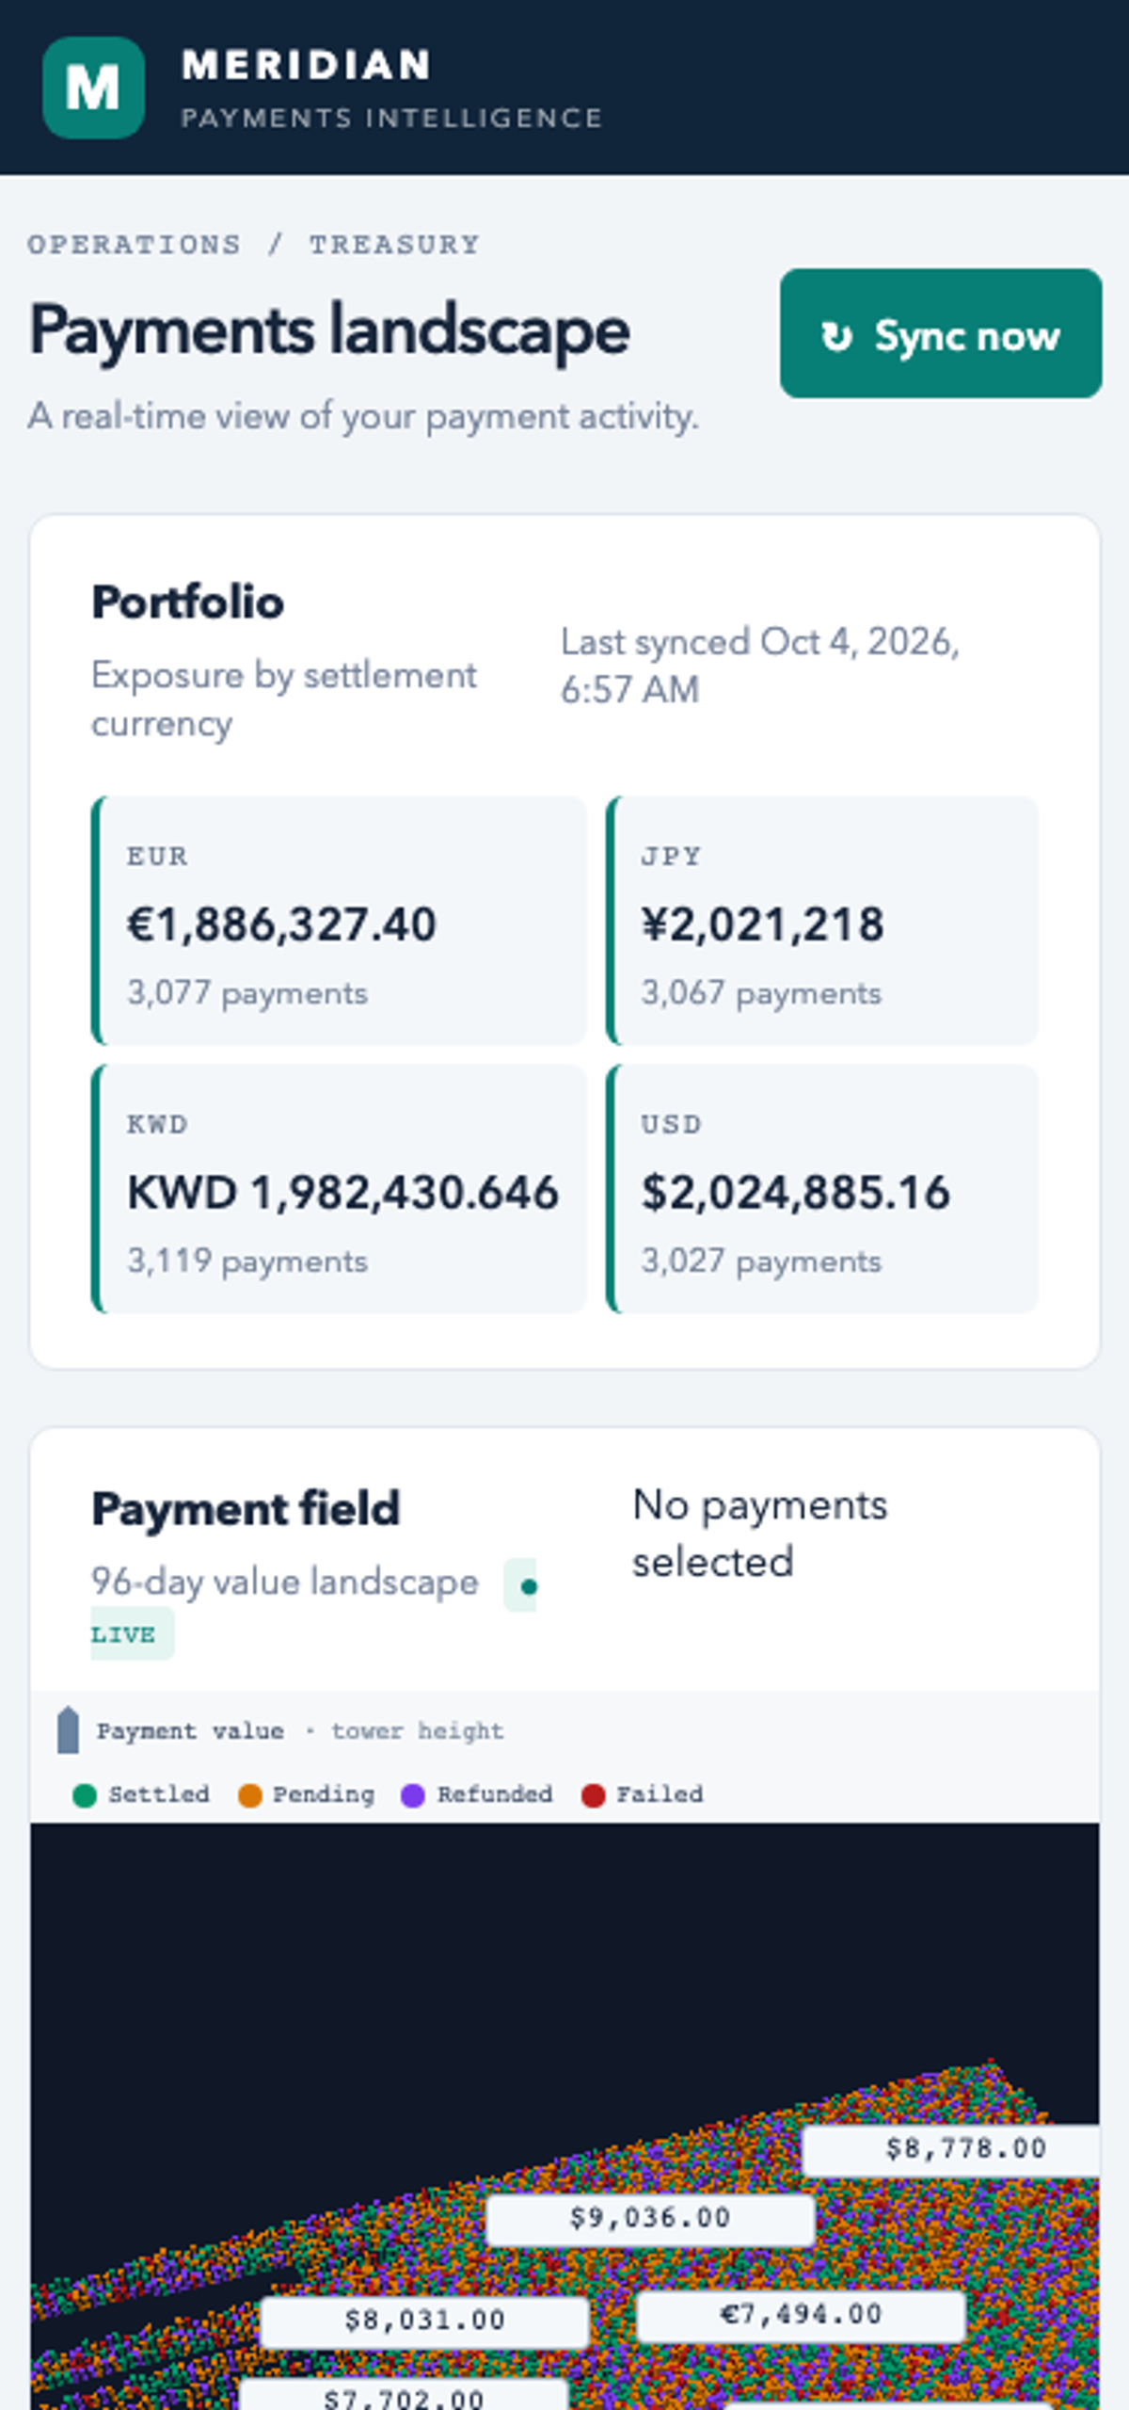Click the ¥2,021,218 exposure amount
The image size is (1129, 2410).
tap(762, 924)
